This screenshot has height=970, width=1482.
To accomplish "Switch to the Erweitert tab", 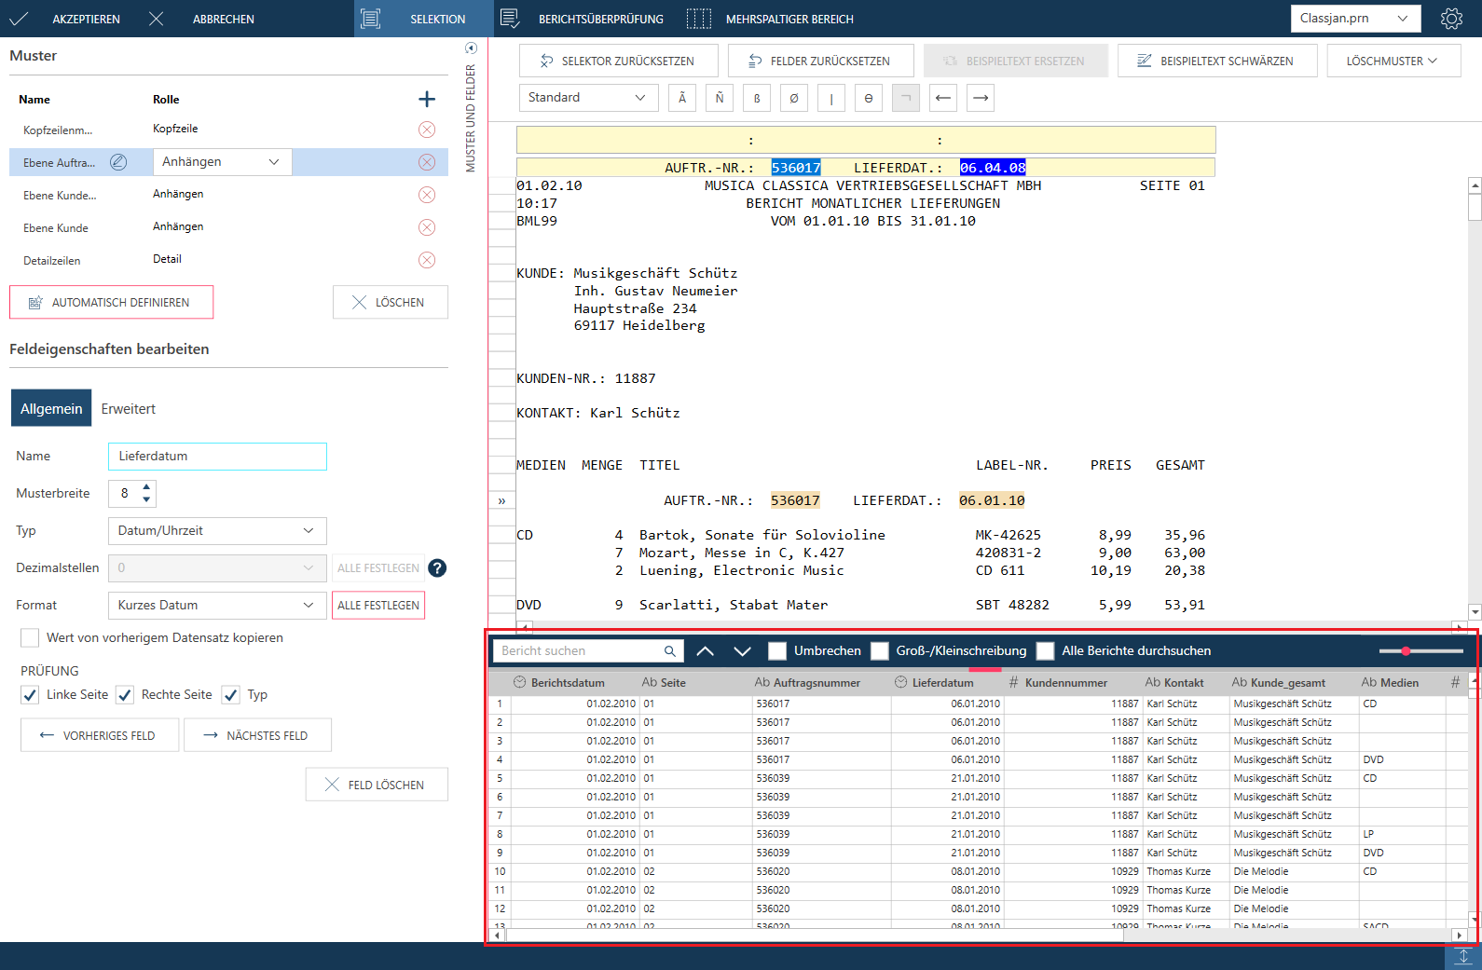I will point(129,409).
